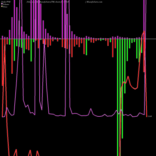Click the 1.60 last price label
The height and width of the screenshot is (156, 156).
pos(150,116)
